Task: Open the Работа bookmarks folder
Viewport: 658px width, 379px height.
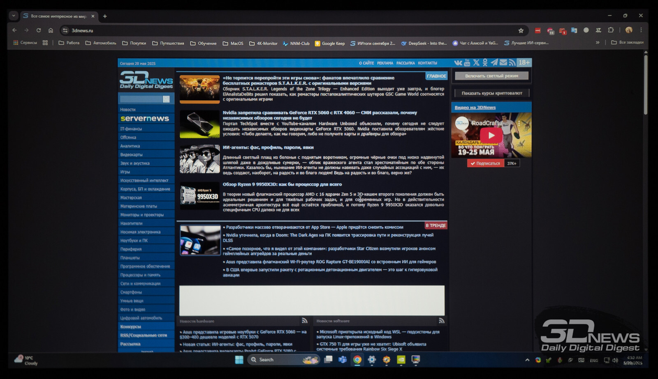Action: pos(69,43)
